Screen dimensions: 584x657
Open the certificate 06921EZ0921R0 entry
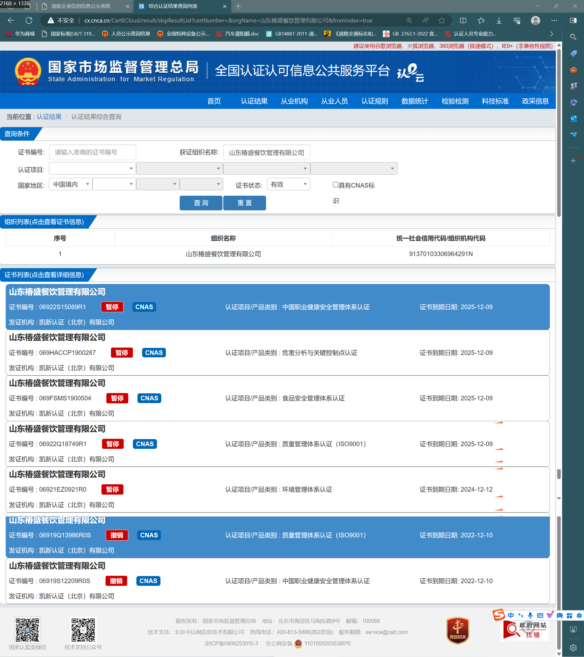[278, 489]
